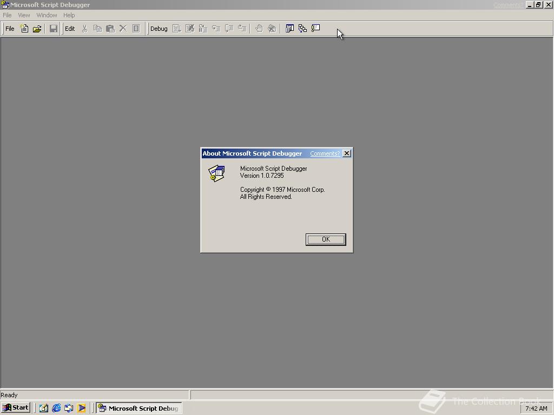The height and width of the screenshot is (415, 554).
Task: Click the Save floppy disk icon
Action: coord(54,29)
